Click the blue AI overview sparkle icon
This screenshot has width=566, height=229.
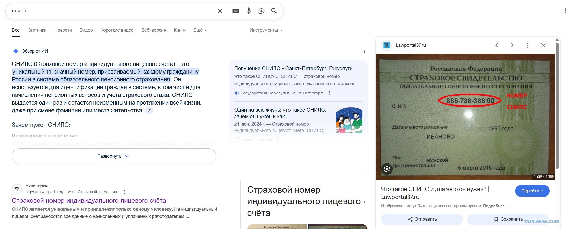(x=16, y=51)
